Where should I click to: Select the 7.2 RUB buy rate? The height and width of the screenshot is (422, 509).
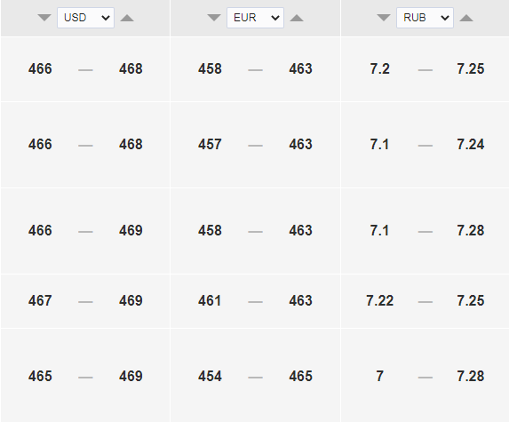click(x=380, y=68)
